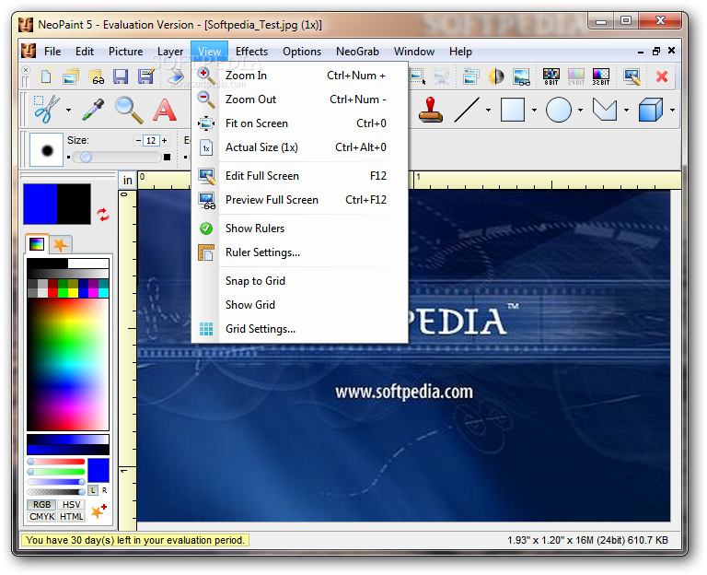Select the Line drawing tool
Screen dimensions: 707x575
coord(467,110)
